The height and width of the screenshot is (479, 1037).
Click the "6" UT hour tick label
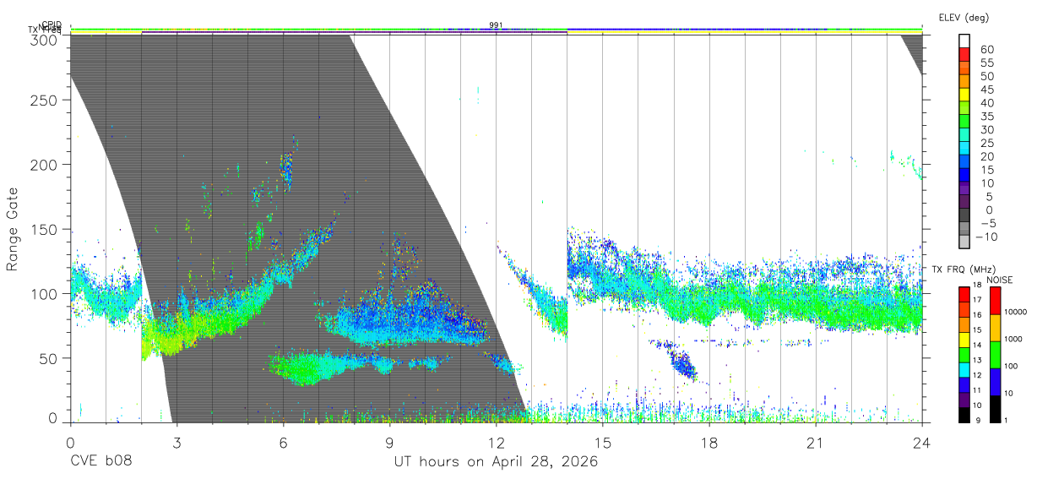click(x=283, y=443)
